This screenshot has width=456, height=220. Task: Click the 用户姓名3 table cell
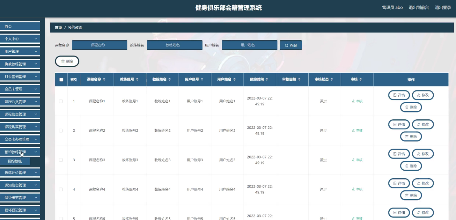(x=227, y=160)
